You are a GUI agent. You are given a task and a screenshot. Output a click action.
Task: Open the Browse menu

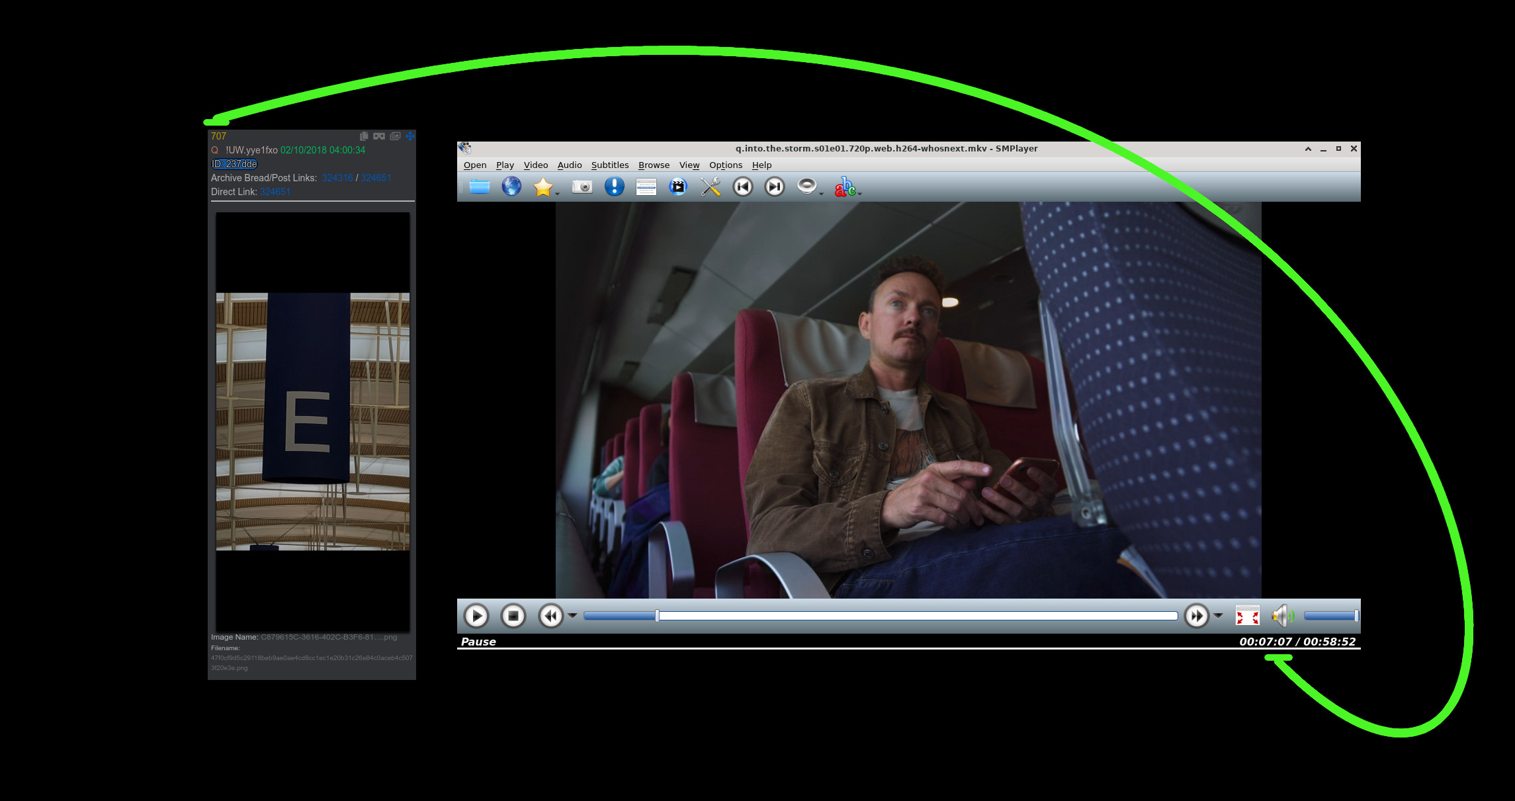point(654,165)
